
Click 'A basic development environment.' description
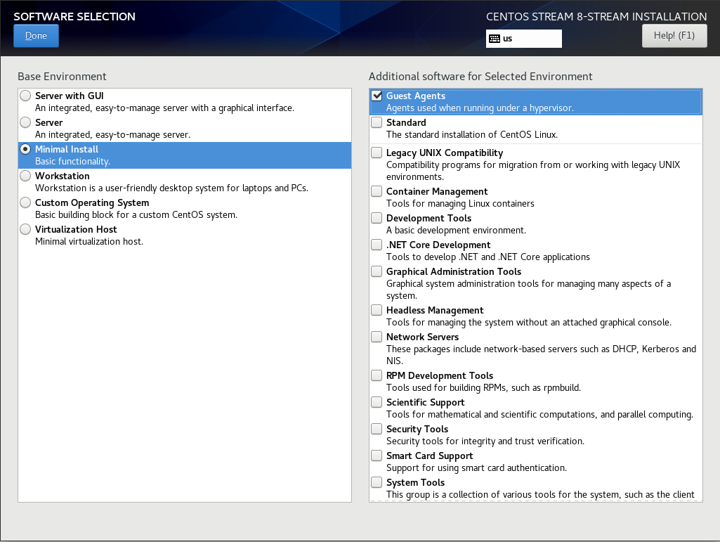tap(456, 231)
